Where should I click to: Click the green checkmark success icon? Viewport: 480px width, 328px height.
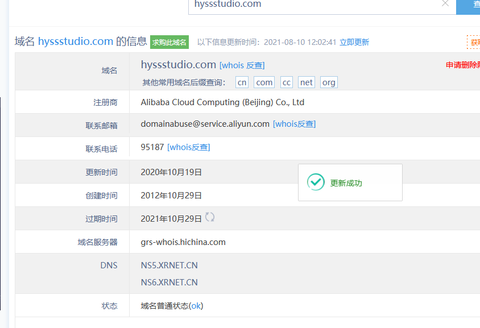[316, 182]
